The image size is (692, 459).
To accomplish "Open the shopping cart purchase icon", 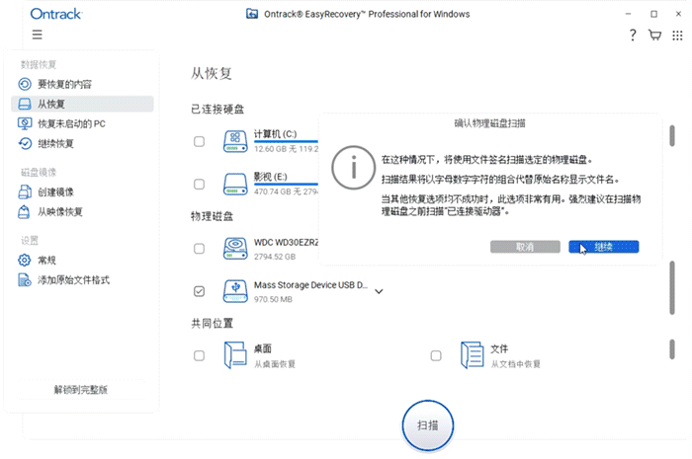I will point(654,35).
